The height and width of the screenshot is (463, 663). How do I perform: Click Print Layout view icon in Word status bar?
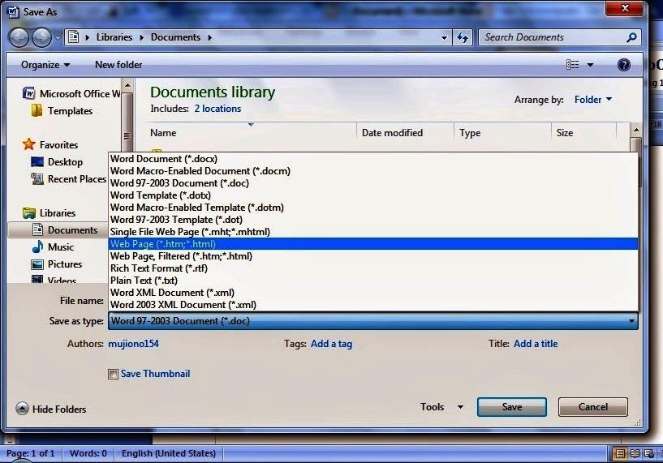point(620,454)
